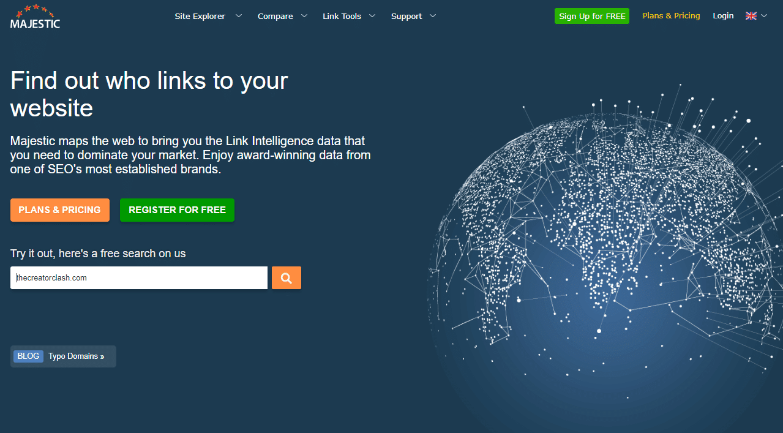783x433 pixels.
Task: Open the Site Explorer menu
Action: click(x=200, y=16)
